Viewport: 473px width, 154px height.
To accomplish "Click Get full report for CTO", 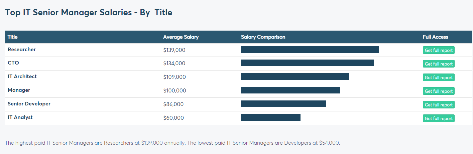I will pyautogui.click(x=439, y=64).
